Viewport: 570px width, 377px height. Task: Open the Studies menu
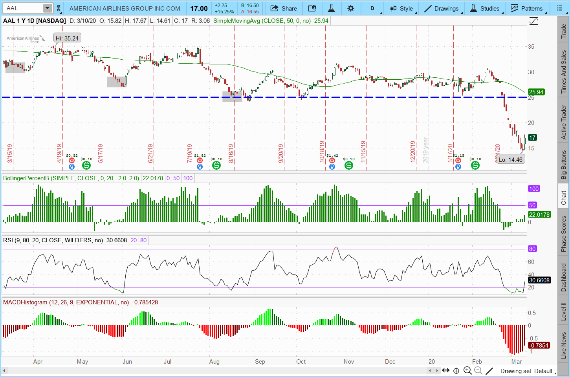(485, 8)
